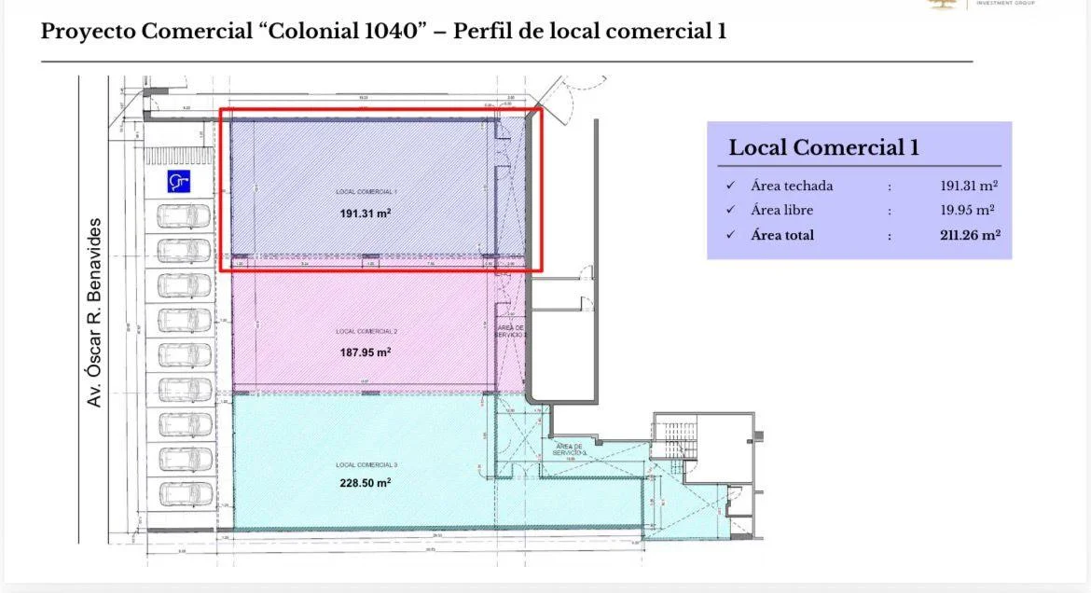Click the Av. Óscar R. Benavides street label

pyautogui.click(x=94, y=311)
